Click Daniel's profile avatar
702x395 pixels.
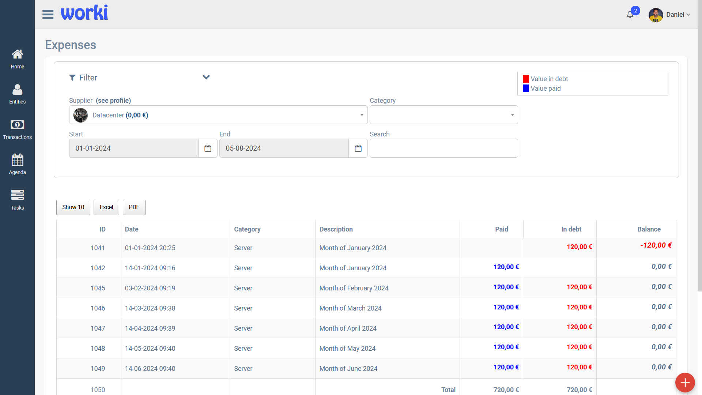click(656, 15)
